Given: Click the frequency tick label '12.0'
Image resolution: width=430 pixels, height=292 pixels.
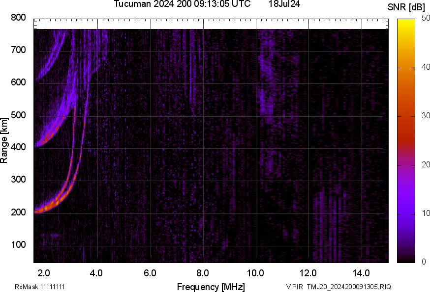Looking at the screenshot, I should tap(308, 273).
